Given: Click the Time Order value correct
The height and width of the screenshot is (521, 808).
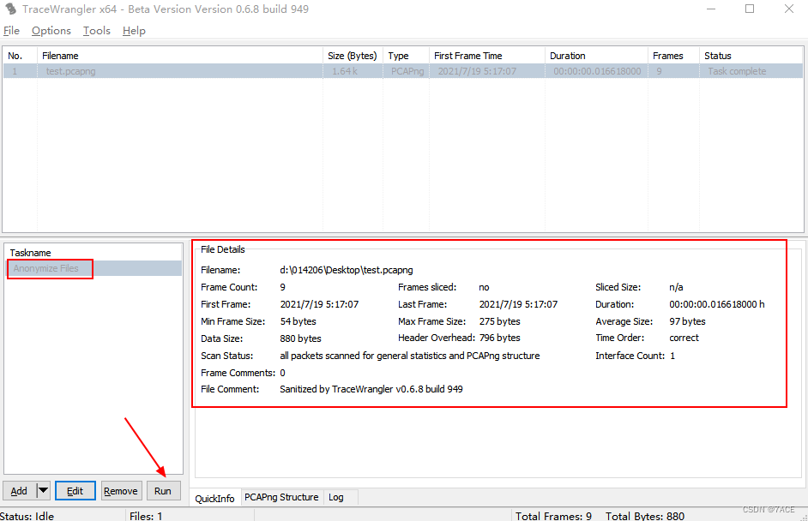Looking at the screenshot, I should (684, 338).
